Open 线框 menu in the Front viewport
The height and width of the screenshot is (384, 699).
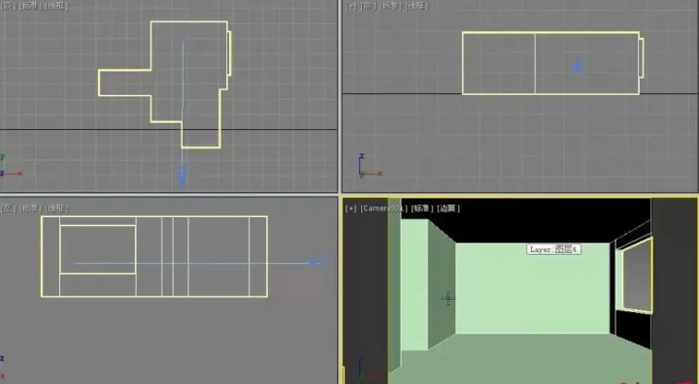pos(416,6)
